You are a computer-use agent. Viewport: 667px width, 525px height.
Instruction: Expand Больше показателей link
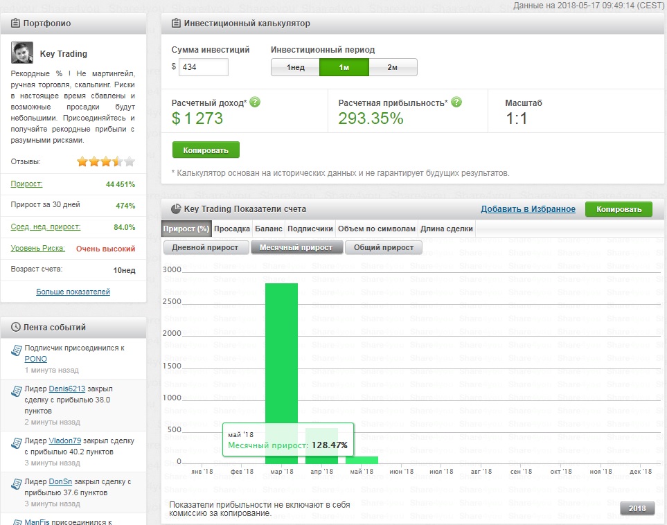click(73, 292)
